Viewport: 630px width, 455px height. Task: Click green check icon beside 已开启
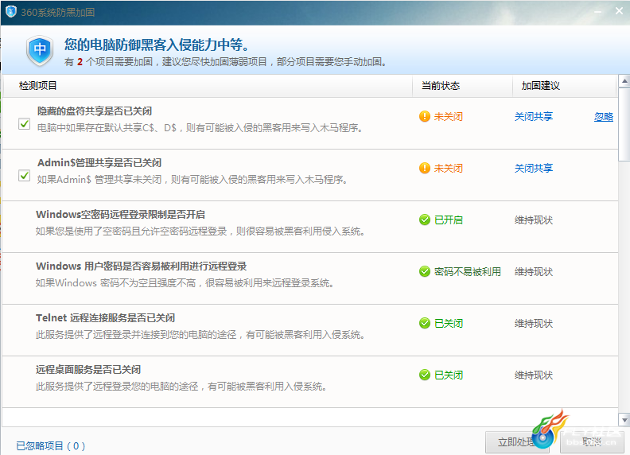(425, 220)
